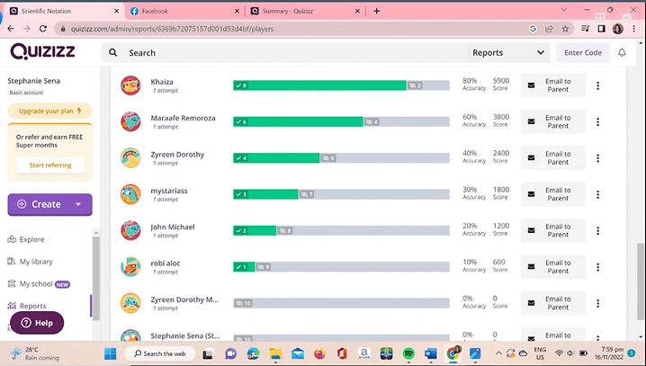Open more options for Zyreen Dorothy M...

pos(597,303)
